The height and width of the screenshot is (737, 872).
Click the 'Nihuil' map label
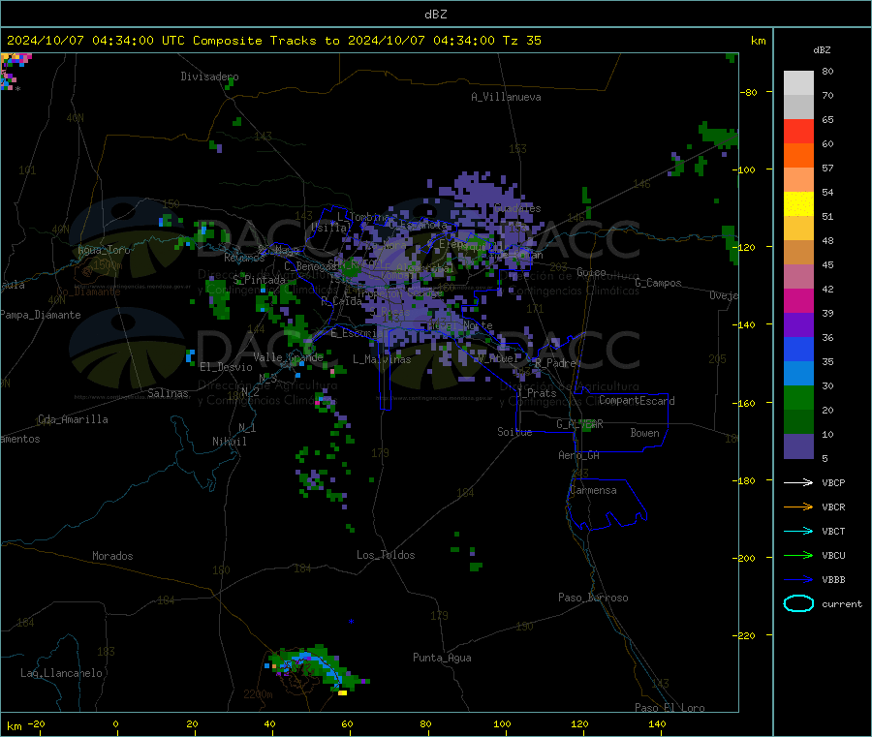tap(229, 442)
